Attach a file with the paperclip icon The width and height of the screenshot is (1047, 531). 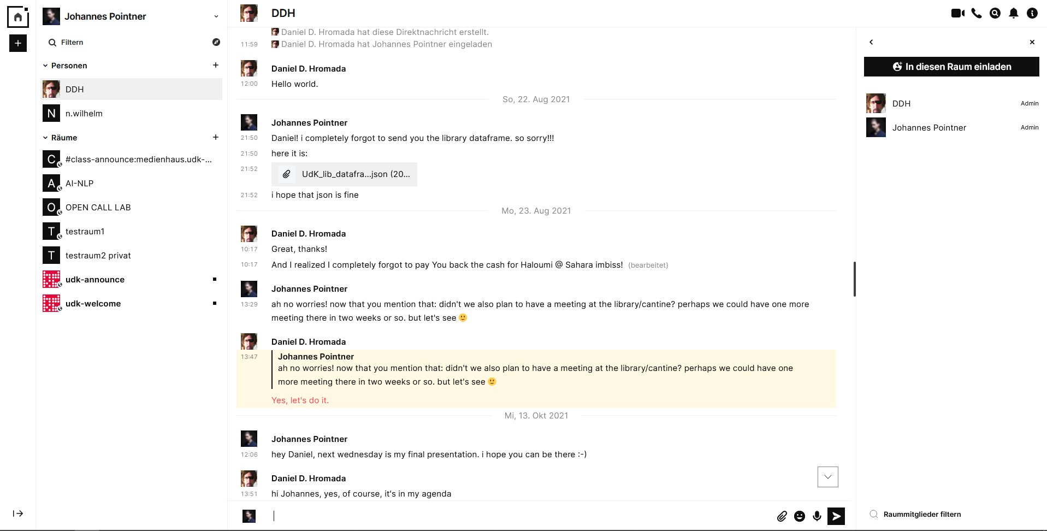[782, 516]
